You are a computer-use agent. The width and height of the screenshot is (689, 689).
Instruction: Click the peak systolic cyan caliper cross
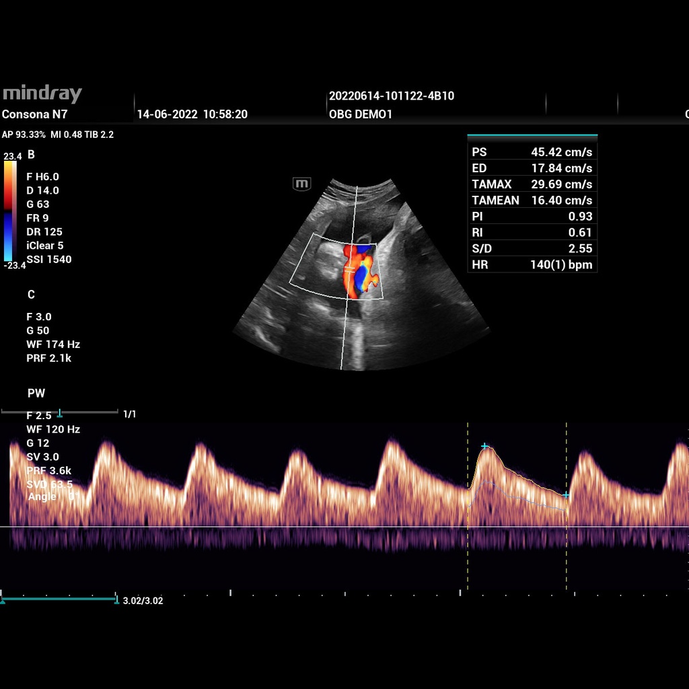484,446
